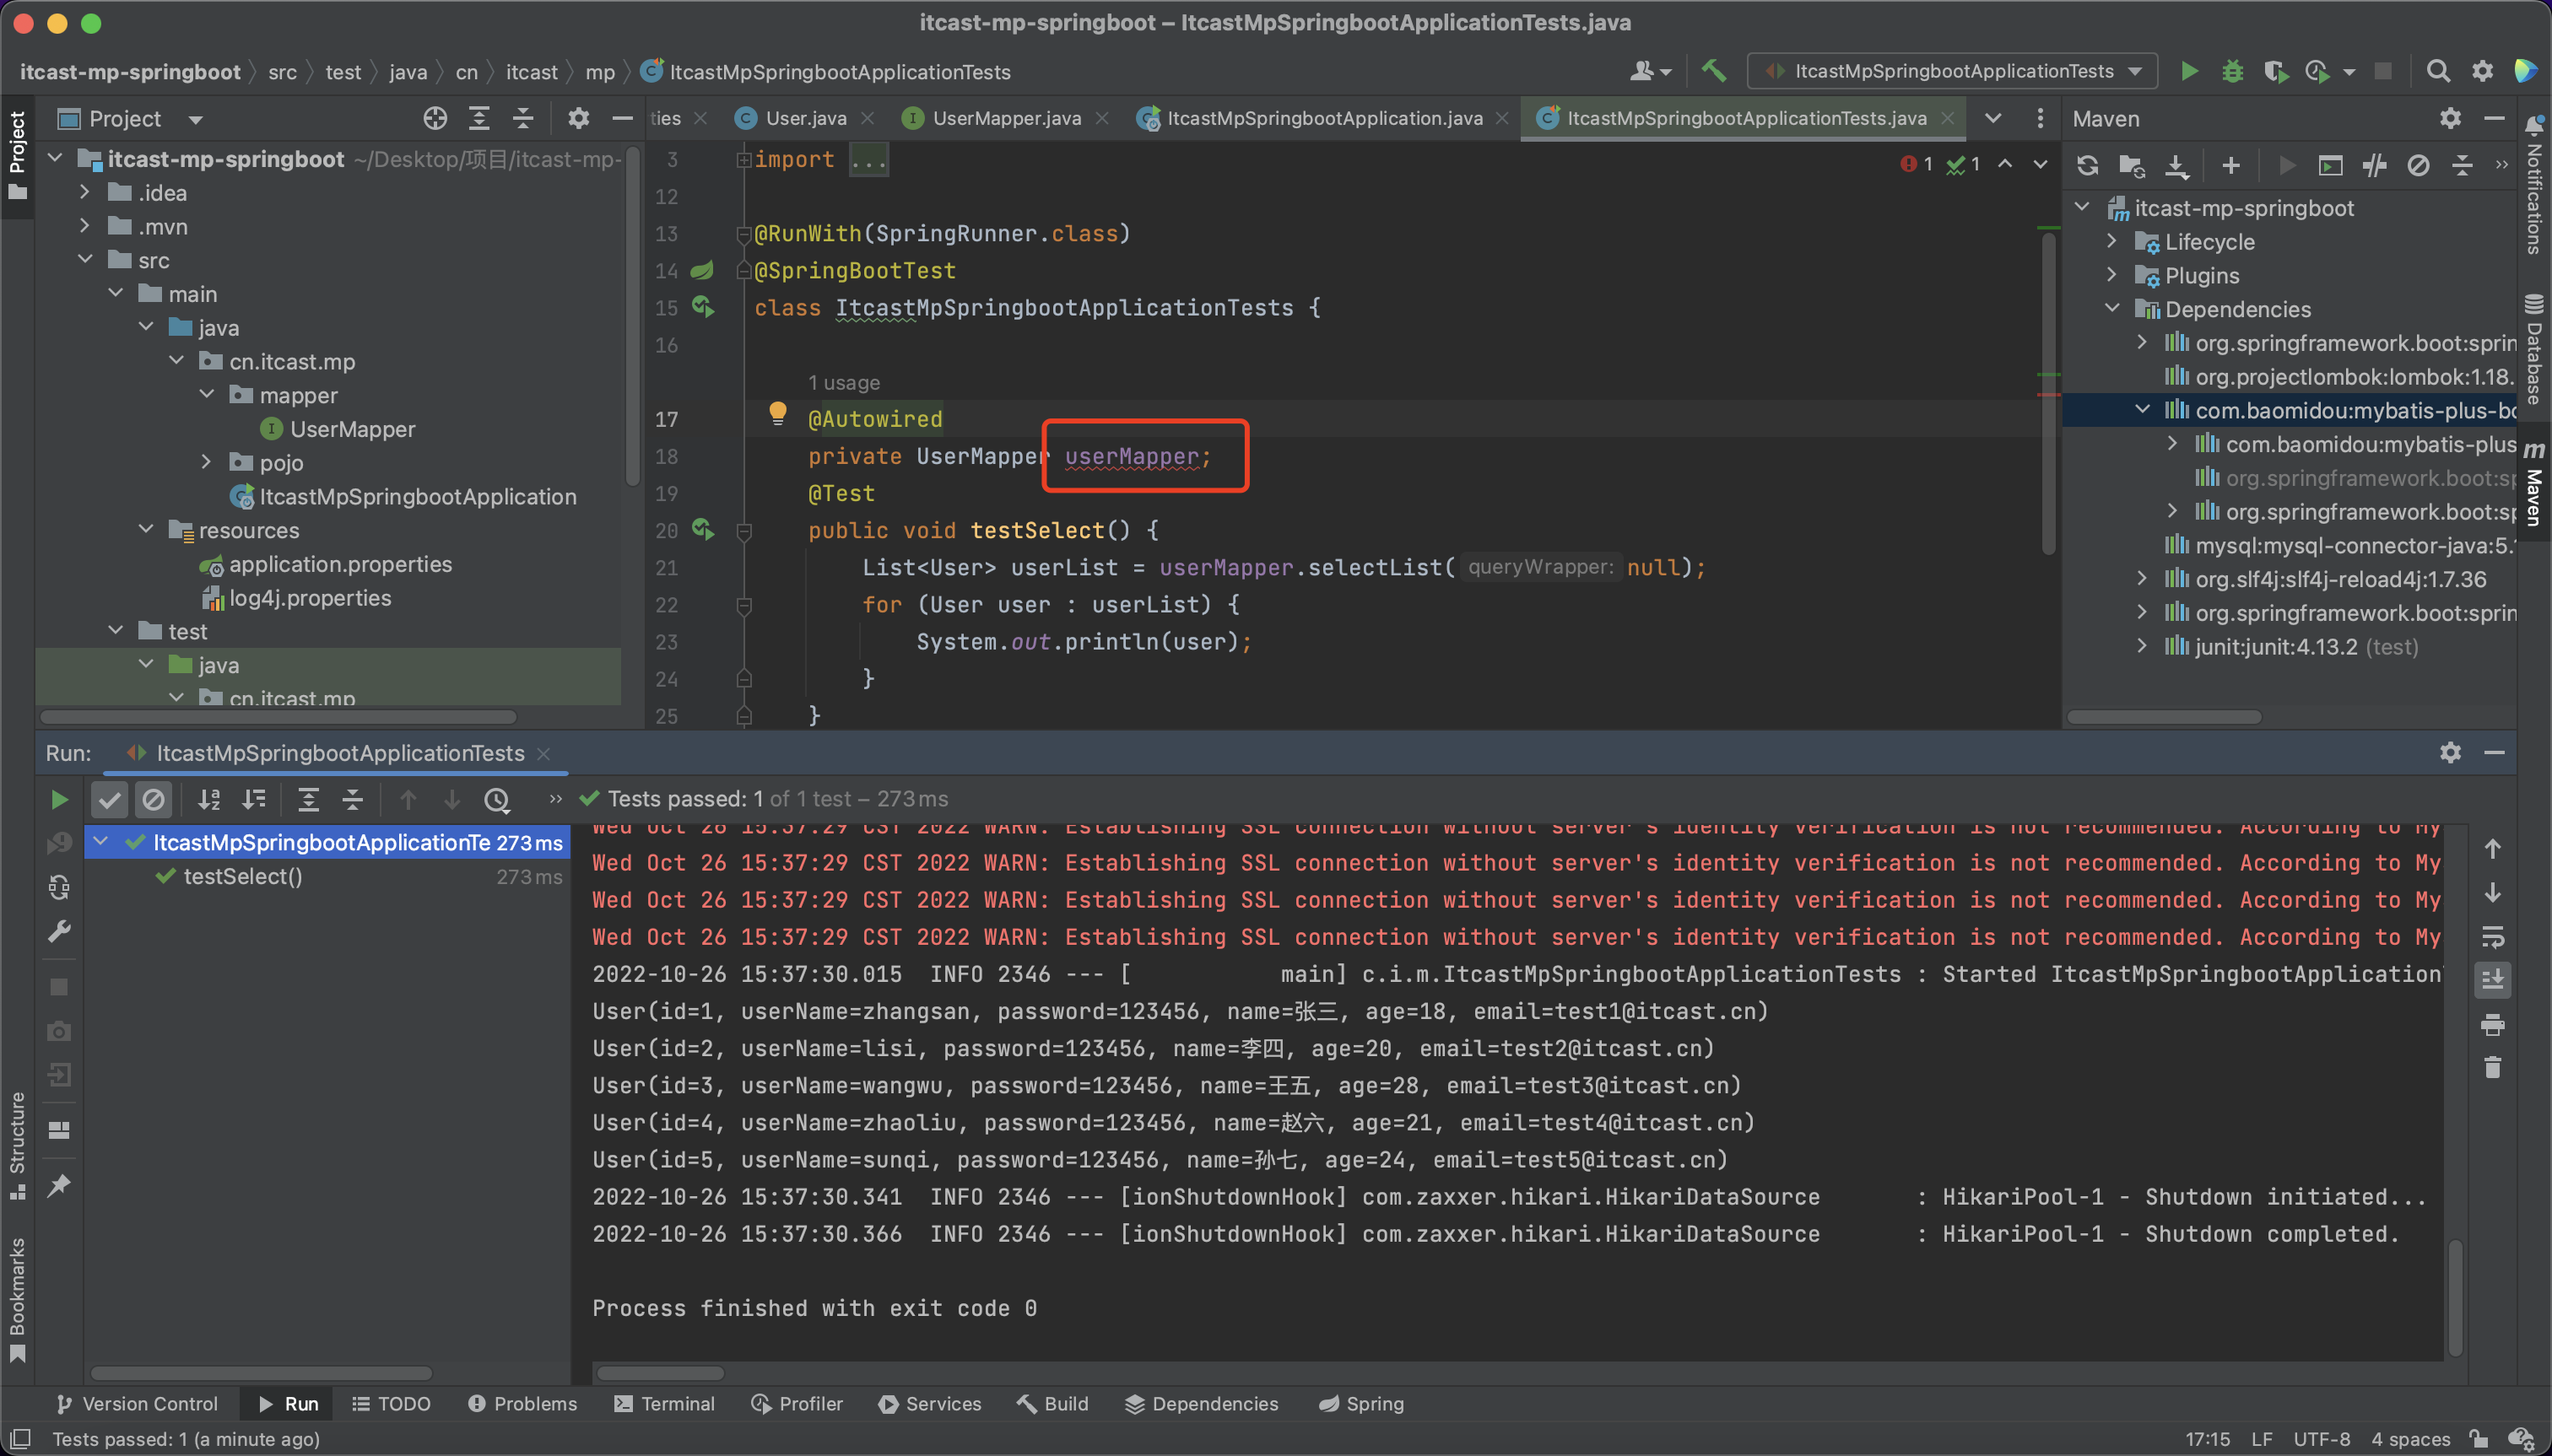The image size is (2552, 1456).
Task: Click Rerun test in Run panel
Action: (59, 799)
